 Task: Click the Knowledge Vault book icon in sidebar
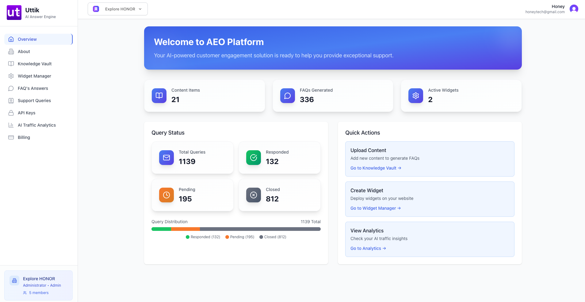[x=11, y=64]
